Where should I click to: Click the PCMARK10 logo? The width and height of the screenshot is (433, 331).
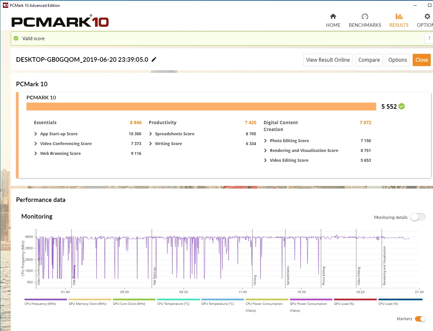[60, 21]
